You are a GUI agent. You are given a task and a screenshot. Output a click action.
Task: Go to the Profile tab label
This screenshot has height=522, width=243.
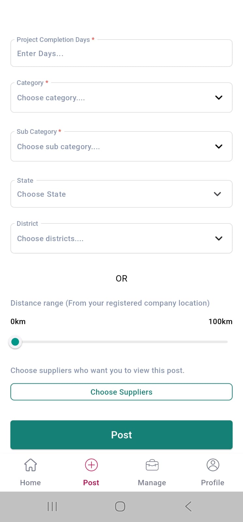tap(213, 483)
